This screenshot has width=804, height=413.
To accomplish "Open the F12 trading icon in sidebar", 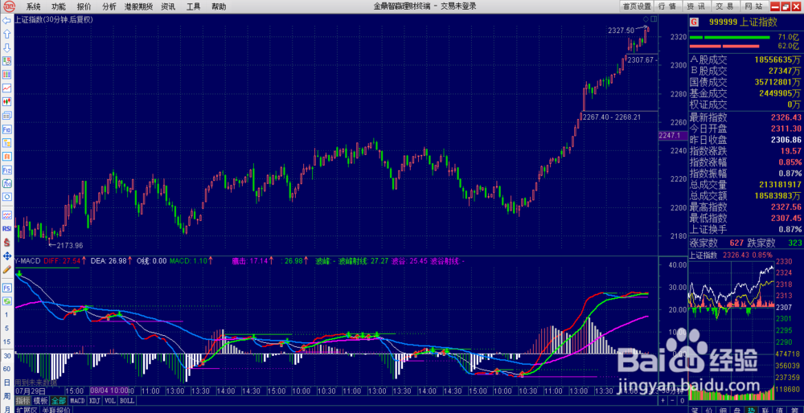I will (x=6, y=170).
